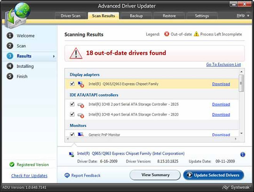Uncheck the ICH8 2 port Serial ATA checkbox
Viewport: 254px width, 192px height.
coord(72,104)
